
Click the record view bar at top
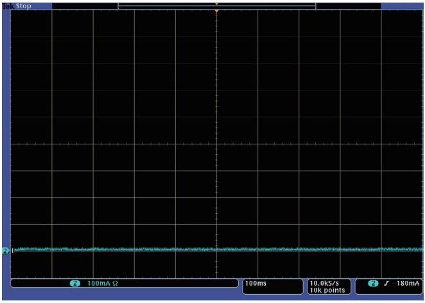click(217, 6)
